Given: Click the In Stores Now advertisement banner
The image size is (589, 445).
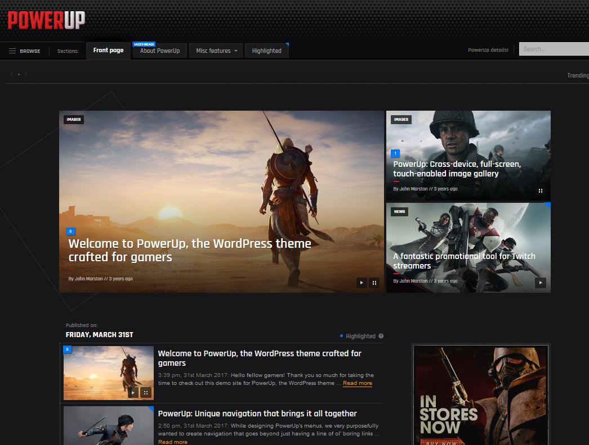Looking at the screenshot, I should 481,395.
